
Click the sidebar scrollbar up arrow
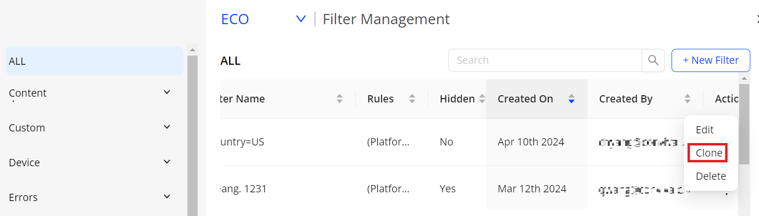click(192, 50)
